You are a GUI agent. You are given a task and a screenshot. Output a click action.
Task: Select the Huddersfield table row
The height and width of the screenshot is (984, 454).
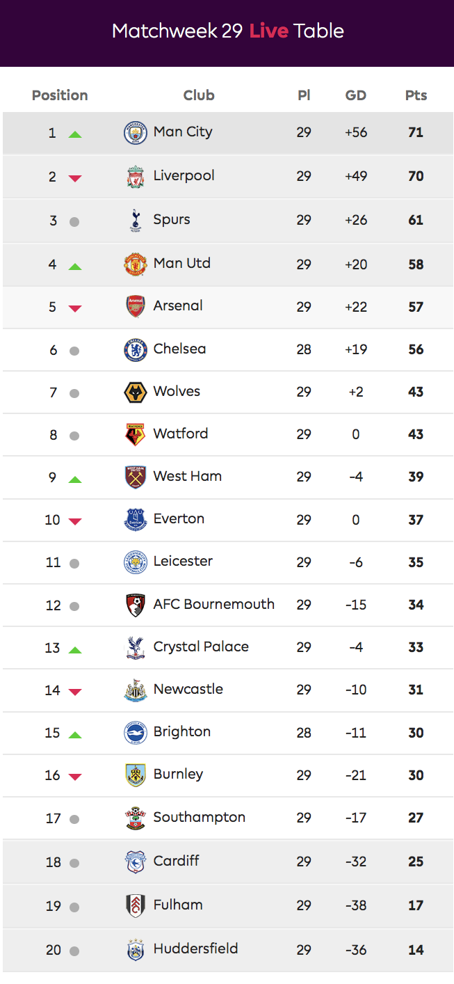(227, 949)
